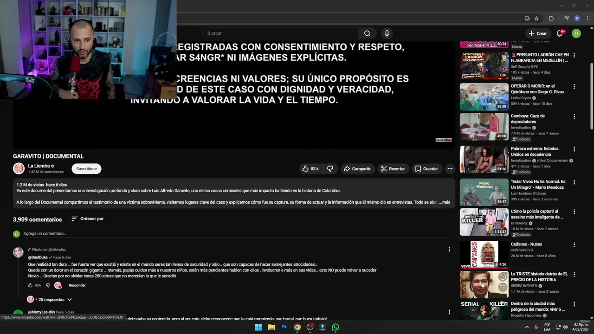The image size is (594, 334).
Task: Activate voice search microphone icon
Action: point(387,33)
